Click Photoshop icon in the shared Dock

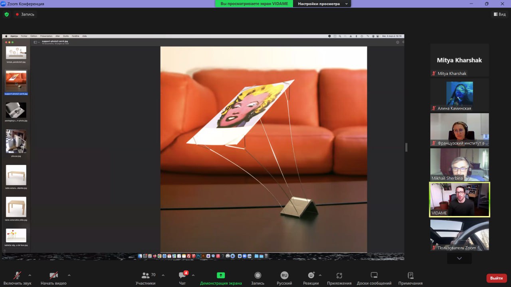pos(199,256)
